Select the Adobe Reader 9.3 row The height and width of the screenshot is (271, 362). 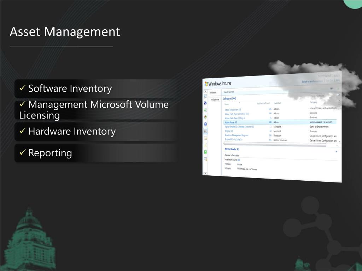pyautogui.click(x=280, y=122)
